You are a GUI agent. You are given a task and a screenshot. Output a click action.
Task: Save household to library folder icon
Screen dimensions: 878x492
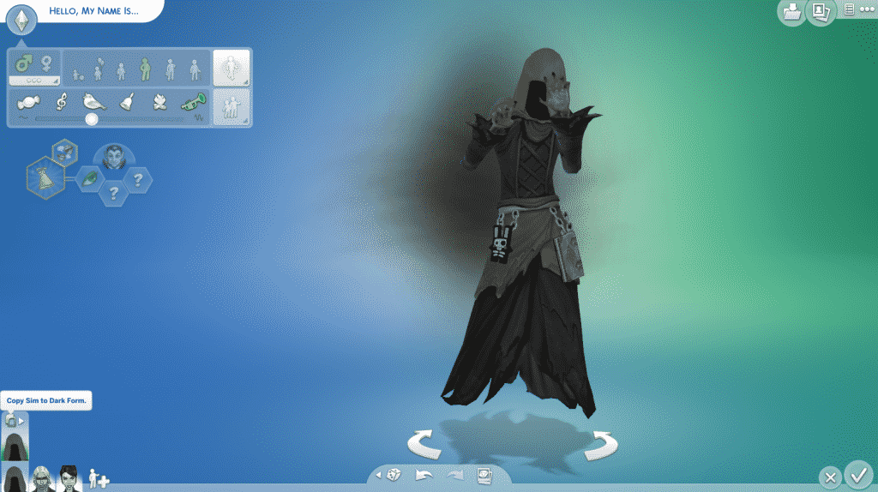point(791,12)
